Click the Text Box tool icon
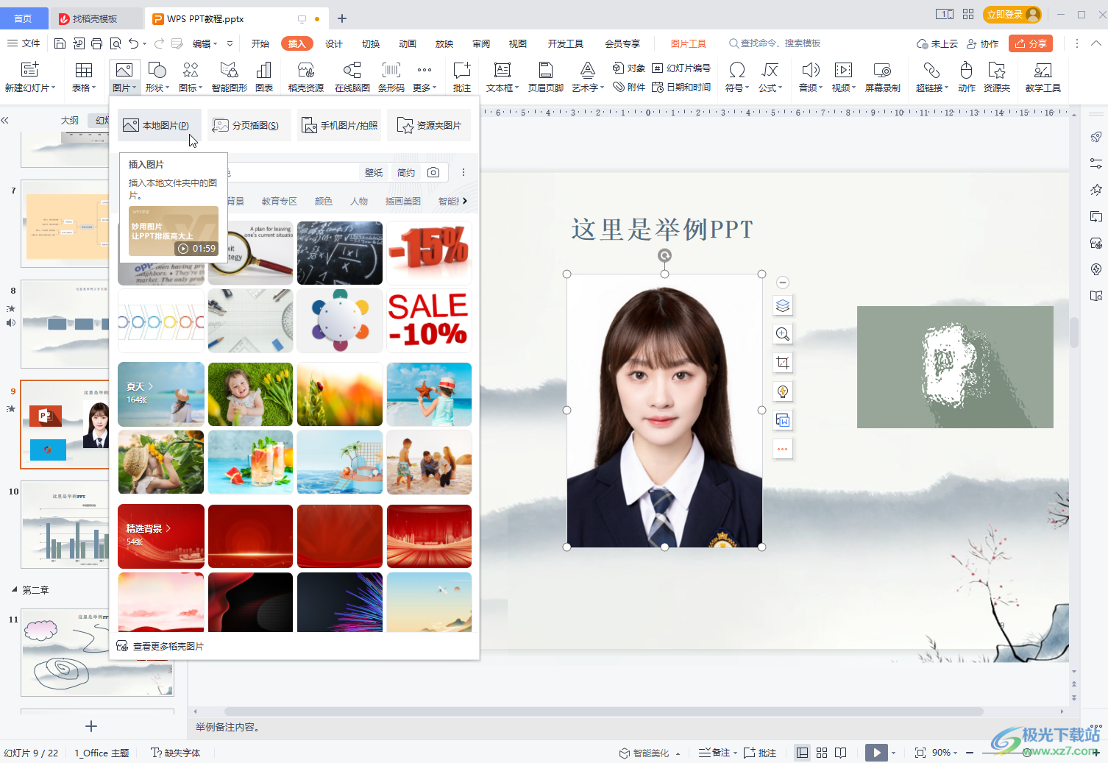 coord(502,70)
